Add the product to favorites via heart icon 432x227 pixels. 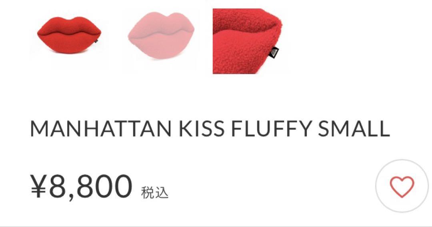coord(402,187)
